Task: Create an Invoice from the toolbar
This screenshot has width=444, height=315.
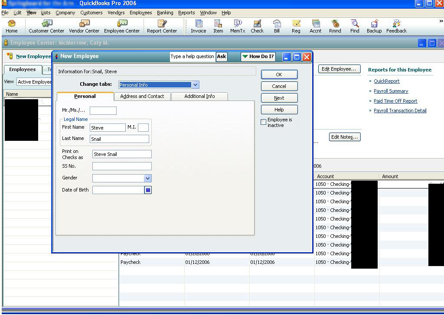Action: pos(199,26)
